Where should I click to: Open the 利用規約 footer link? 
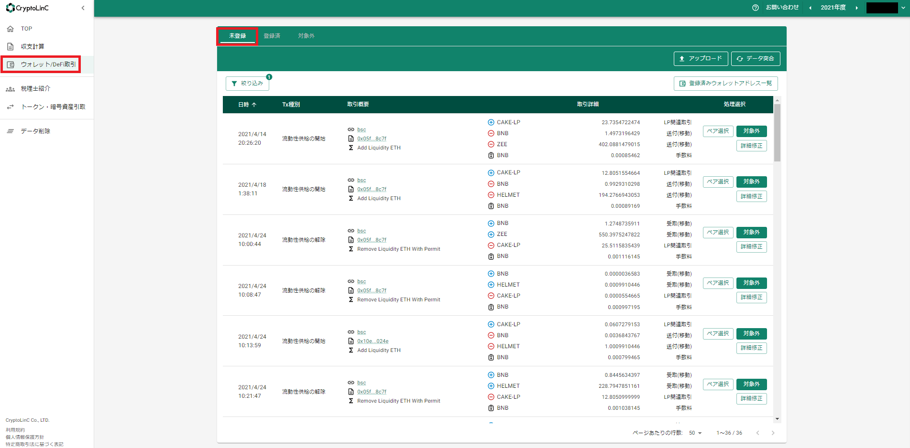click(x=15, y=430)
